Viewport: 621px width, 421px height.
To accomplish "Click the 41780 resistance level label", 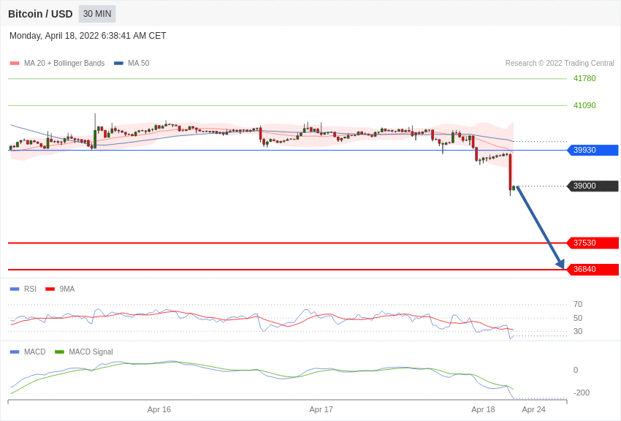I will point(584,79).
